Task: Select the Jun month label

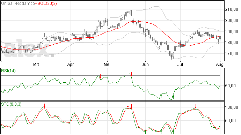Action: 145,64
